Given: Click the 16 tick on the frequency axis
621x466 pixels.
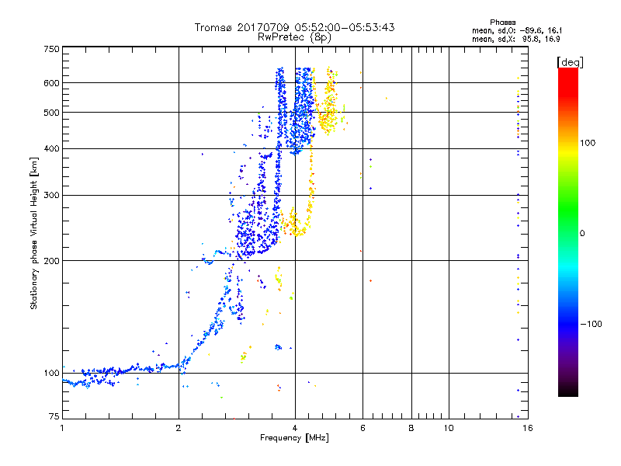Looking at the screenshot, I should [x=527, y=429].
